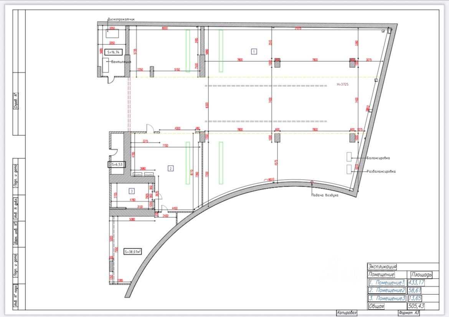Select the S=38,07м² area label

133,252
